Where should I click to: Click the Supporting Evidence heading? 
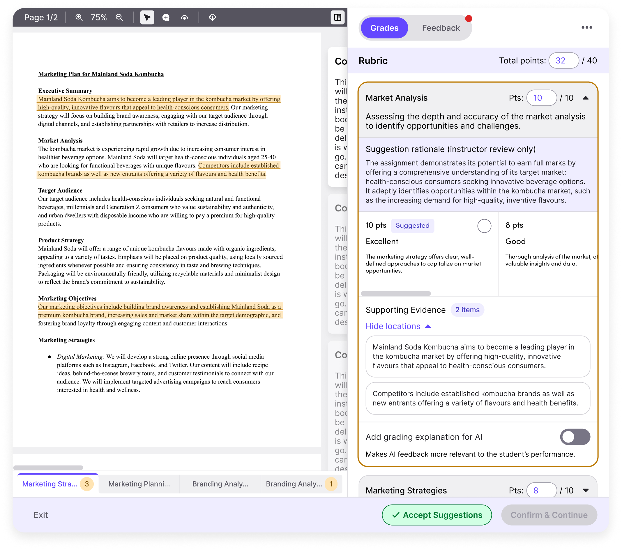(405, 310)
